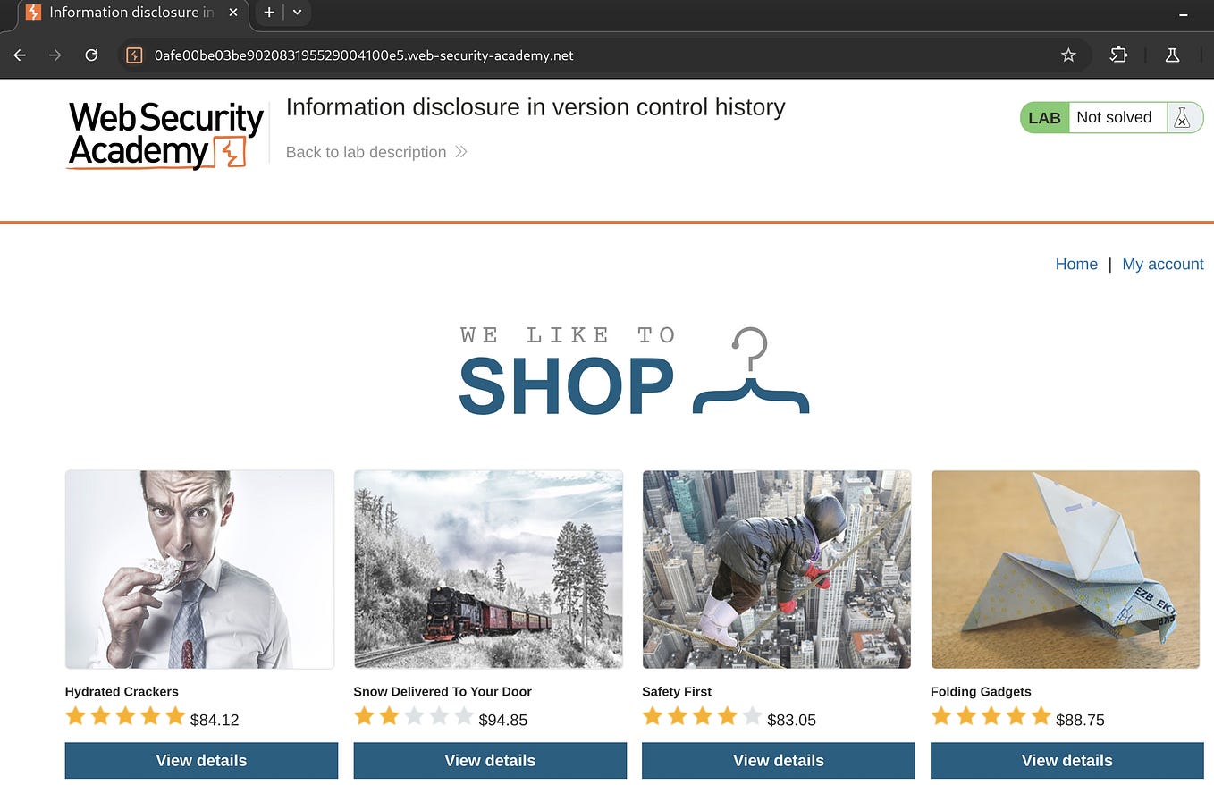Viewport: 1214px width, 785px height.
Task: View details for Hydrated Crackers
Action: (201, 761)
